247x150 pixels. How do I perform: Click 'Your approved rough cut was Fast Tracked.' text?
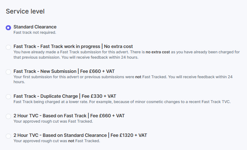53,121
